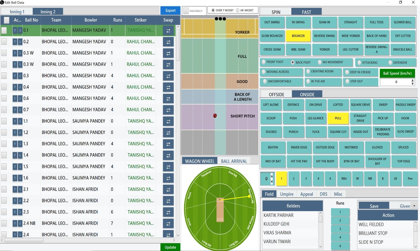Image resolution: width=420 pixels, height=251 pixels.
Task: Swap the striker on ball 0.2
Action: click(x=168, y=42)
